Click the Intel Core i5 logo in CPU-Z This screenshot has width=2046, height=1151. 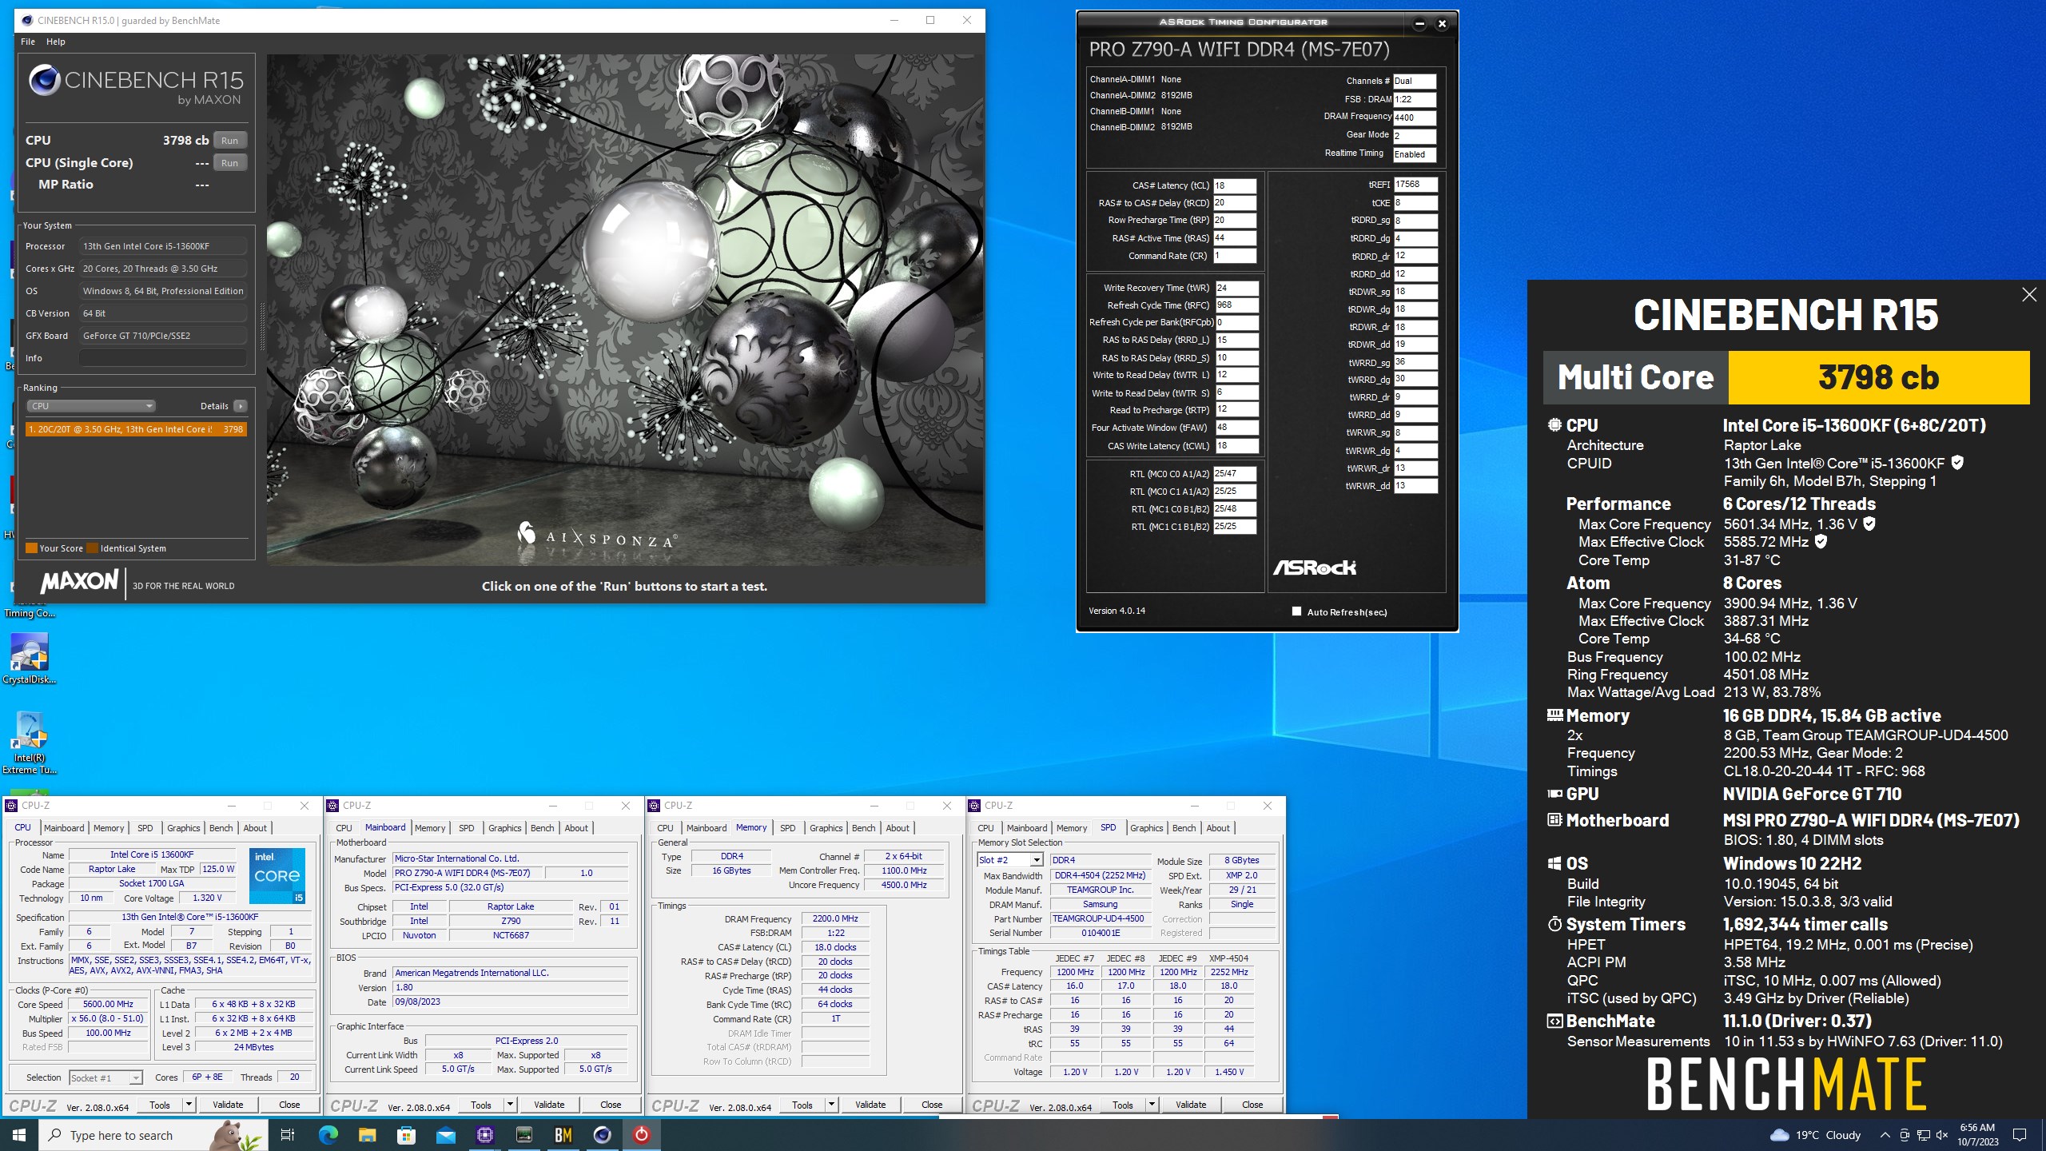click(277, 876)
